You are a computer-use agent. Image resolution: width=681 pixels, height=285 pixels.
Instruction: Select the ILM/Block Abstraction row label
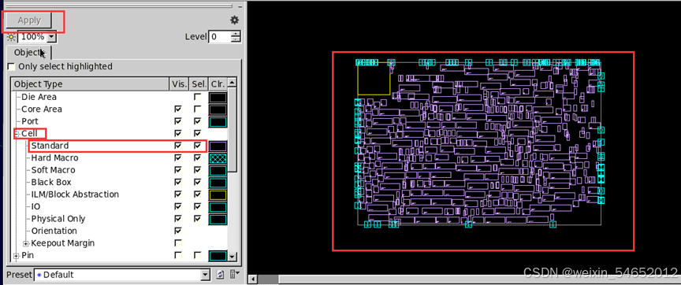pos(75,194)
